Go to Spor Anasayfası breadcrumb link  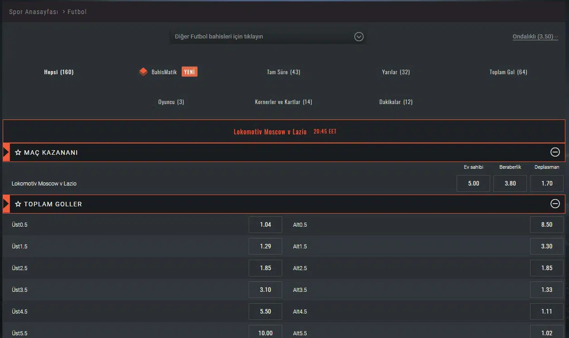[x=34, y=12]
